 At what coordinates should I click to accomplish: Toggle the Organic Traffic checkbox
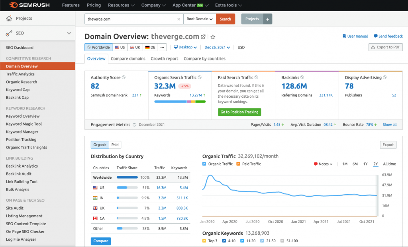pos(204,164)
